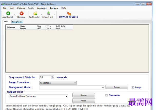This screenshot has height=110, width=157.
Task: Enable the Overwrite checkbox
Action: 106,95
